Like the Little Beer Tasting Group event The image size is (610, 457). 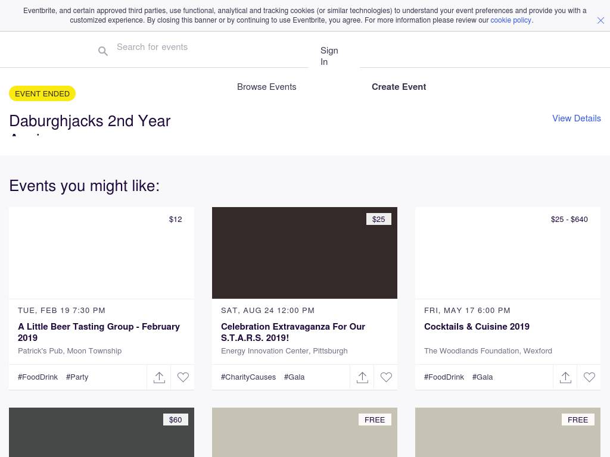click(x=183, y=377)
